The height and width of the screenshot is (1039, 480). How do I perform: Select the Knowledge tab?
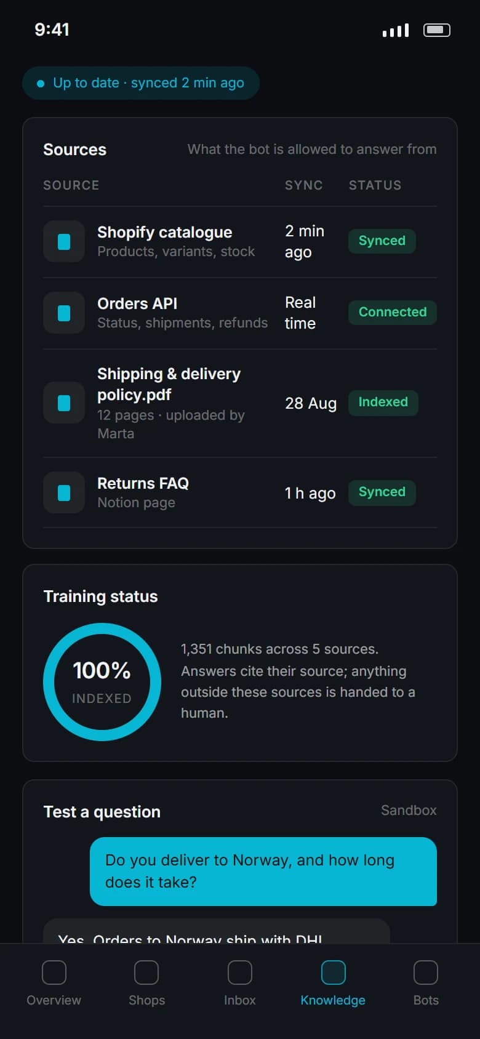(333, 984)
